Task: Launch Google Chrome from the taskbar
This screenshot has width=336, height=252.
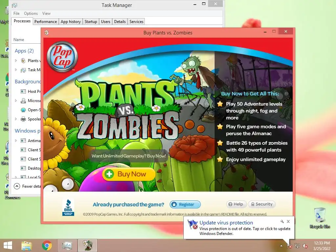Action: coord(47,245)
